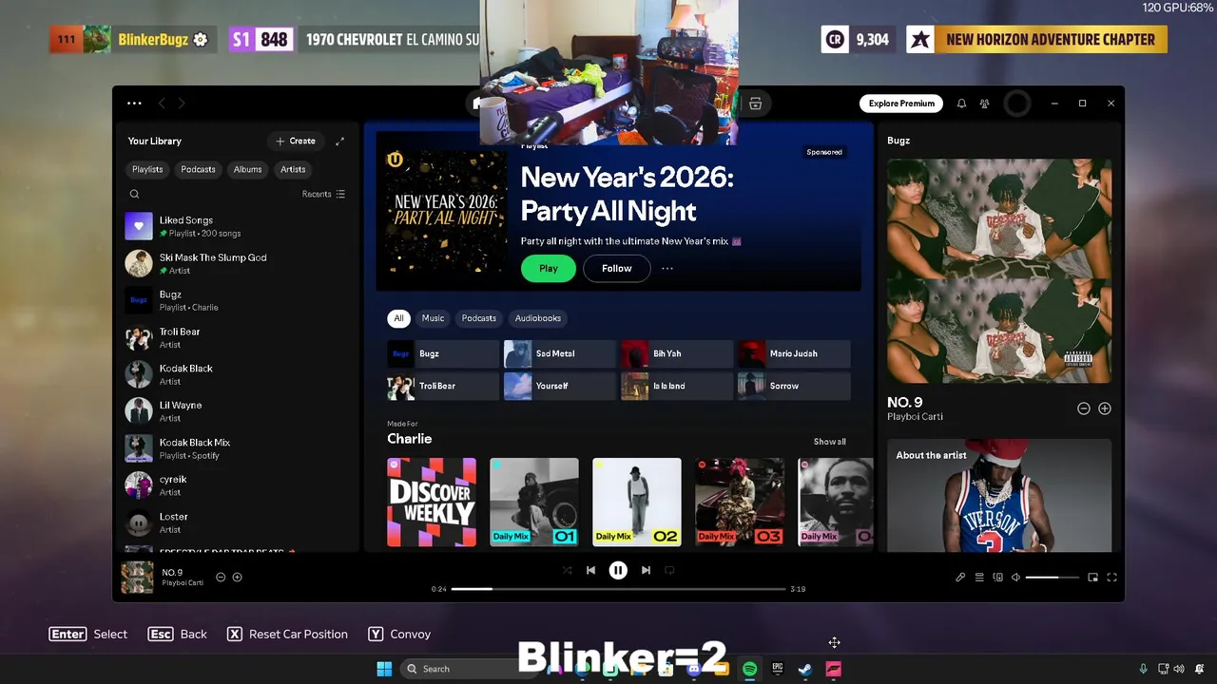Screen dimensions: 1217x684
Task: Open the miniplayer icon
Action: (1092, 578)
